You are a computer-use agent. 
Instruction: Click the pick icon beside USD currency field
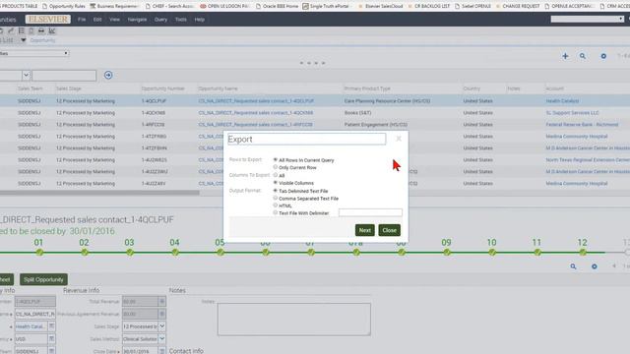[51, 339]
